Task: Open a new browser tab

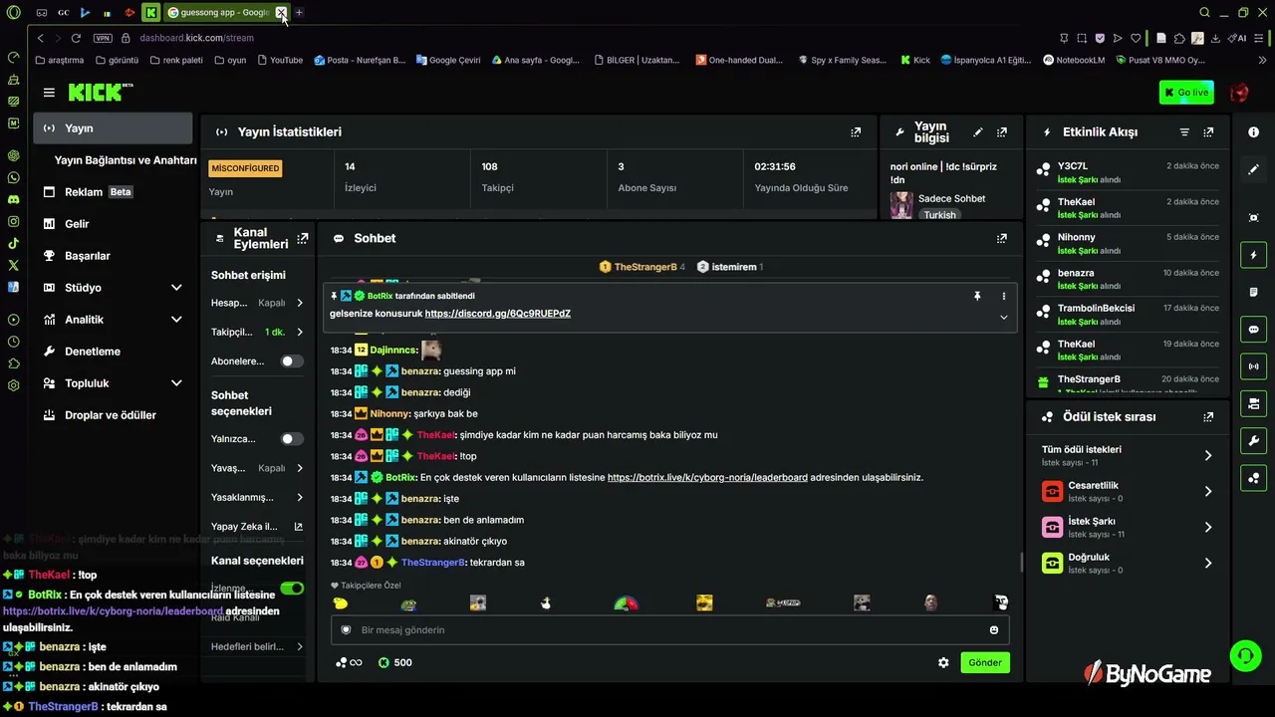Action: pyautogui.click(x=299, y=13)
